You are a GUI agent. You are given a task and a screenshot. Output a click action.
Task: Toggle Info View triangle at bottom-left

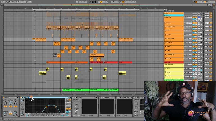2,119
